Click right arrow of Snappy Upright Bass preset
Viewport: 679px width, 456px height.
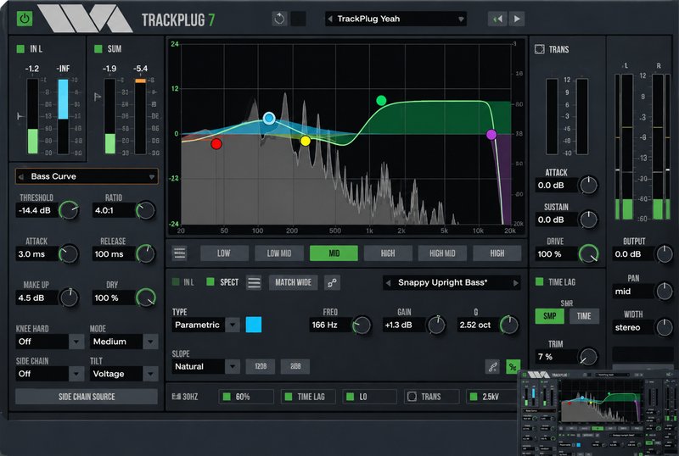(x=515, y=282)
